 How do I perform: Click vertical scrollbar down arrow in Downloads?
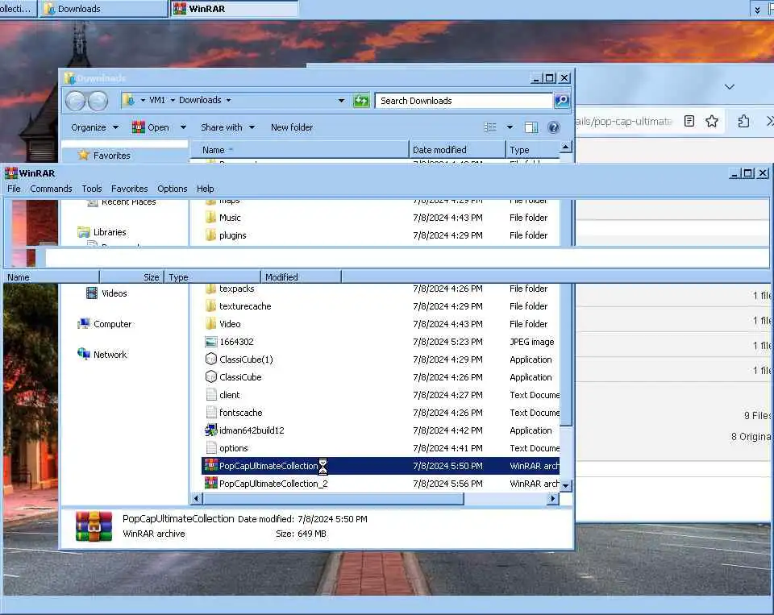pyautogui.click(x=566, y=486)
